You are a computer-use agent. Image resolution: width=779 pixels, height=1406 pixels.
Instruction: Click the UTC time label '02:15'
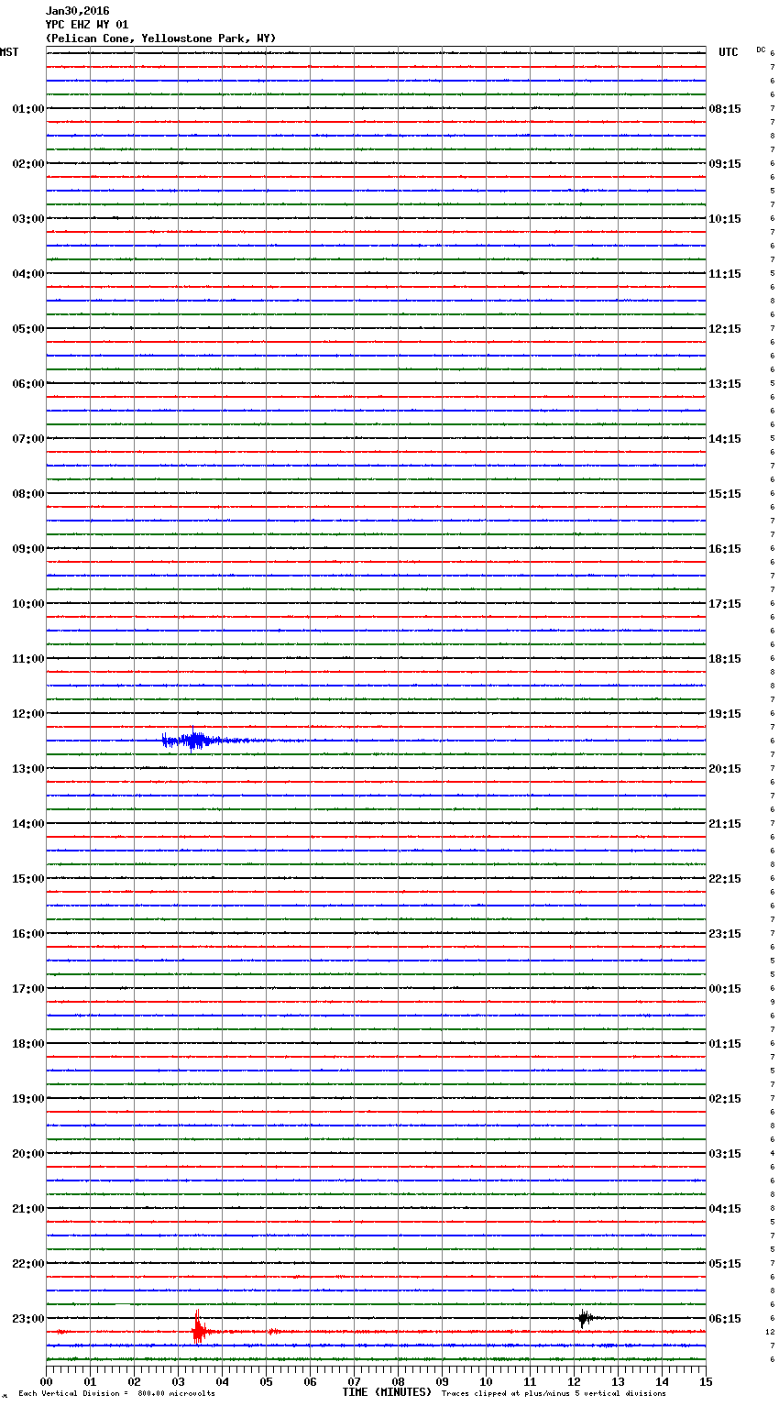725,1099
